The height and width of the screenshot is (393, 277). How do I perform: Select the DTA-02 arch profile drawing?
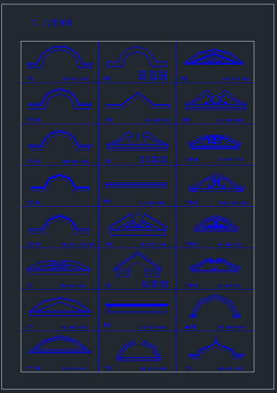click(60, 140)
